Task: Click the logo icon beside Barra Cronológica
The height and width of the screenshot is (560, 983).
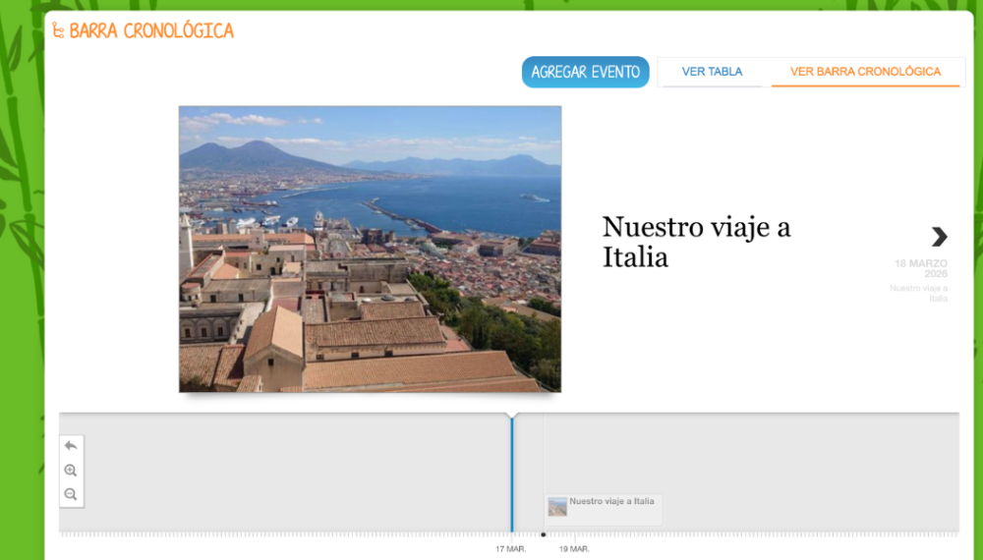Action: tap(58, 31)
